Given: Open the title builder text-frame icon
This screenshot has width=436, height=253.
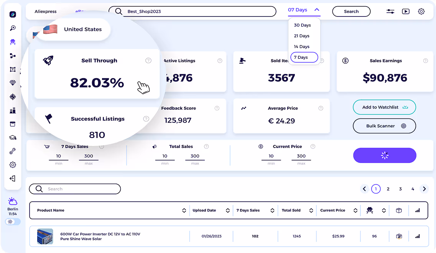Looking at the screenshot, I should (13, 69).
